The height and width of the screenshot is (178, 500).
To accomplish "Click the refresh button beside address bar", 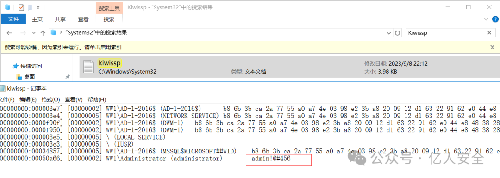I will point(397,33).
